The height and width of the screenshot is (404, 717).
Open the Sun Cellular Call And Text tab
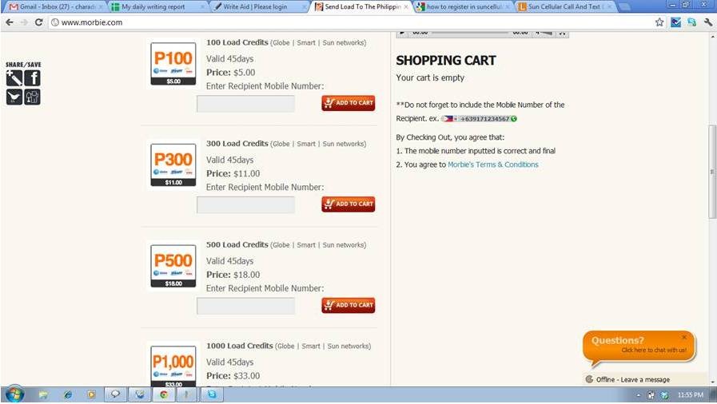pos(565,7)
